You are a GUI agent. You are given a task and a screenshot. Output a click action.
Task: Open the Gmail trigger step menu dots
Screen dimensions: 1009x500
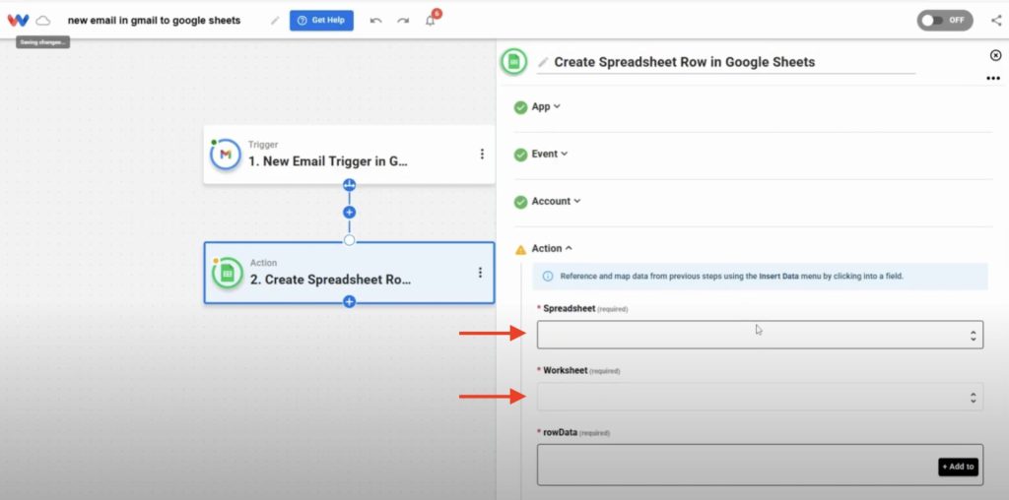(x=482, y=155)
